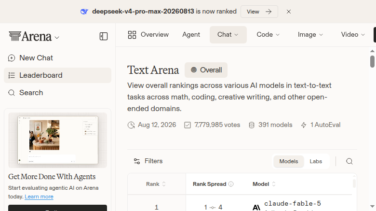Click the Overview grid icon

(132, 35)
